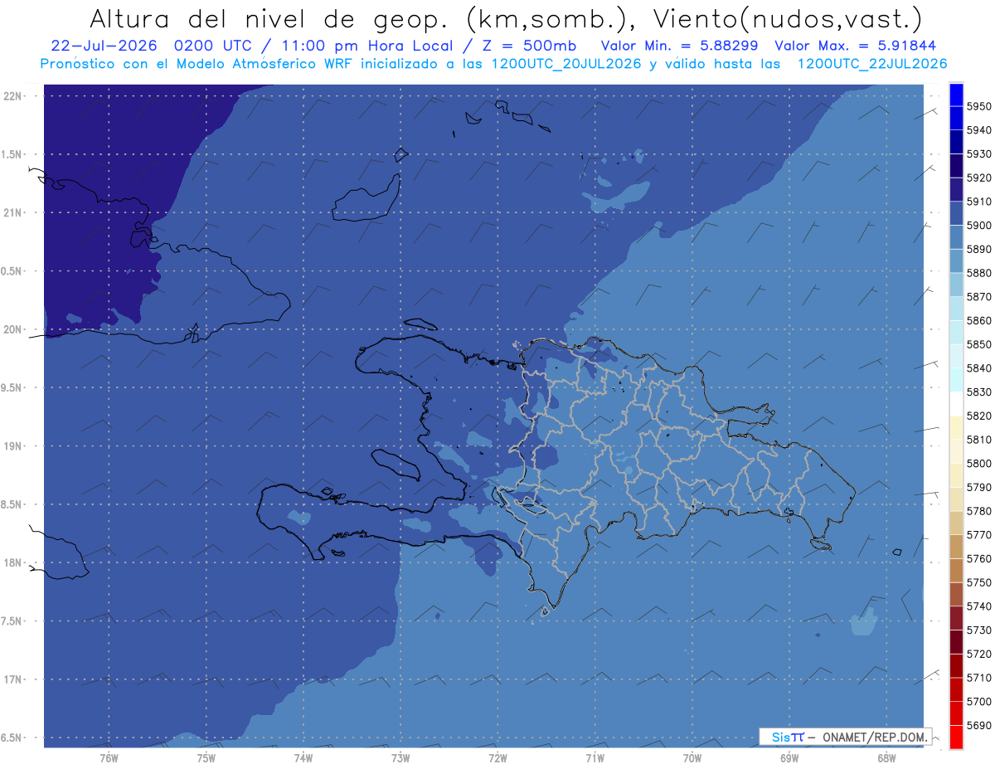Click the 21N latitude label
Screen dimensions: 995x769
click(x=14, y=212)
